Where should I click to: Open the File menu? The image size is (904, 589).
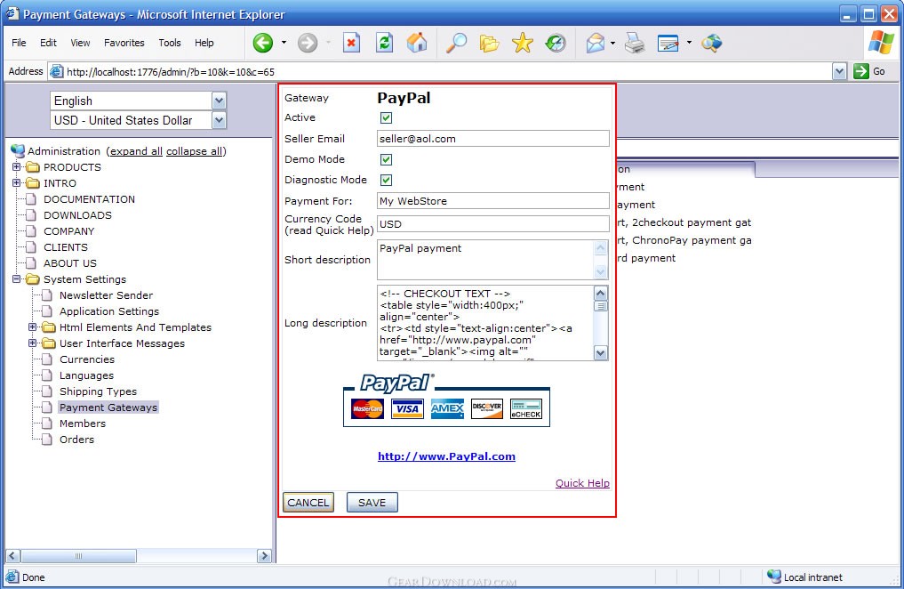click(19, 43)
